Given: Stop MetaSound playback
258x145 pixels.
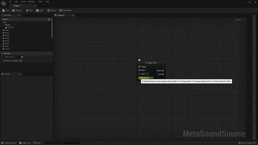Looking at the screenshot, I should pyautogui.click(x=40, y=10).
